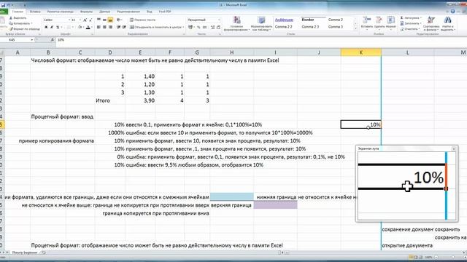The width and height of the screenshot is (467, 262).
Task: Click the blue-filled cell in column H
Action: coord(232,196)
